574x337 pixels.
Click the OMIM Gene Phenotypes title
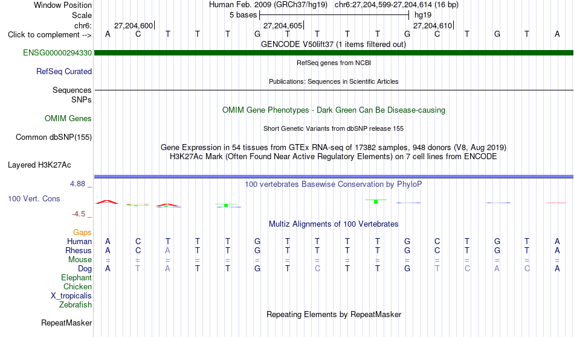click(334, 110)
